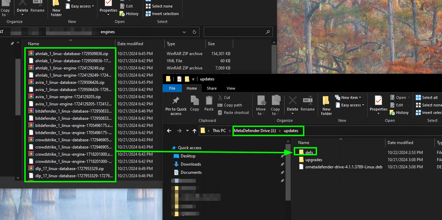
Task: Switch to Share tab in updates window
Action: coord(212,88)
